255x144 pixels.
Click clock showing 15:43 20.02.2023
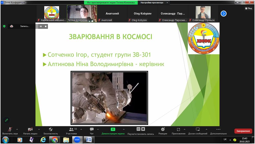(245, 140)
